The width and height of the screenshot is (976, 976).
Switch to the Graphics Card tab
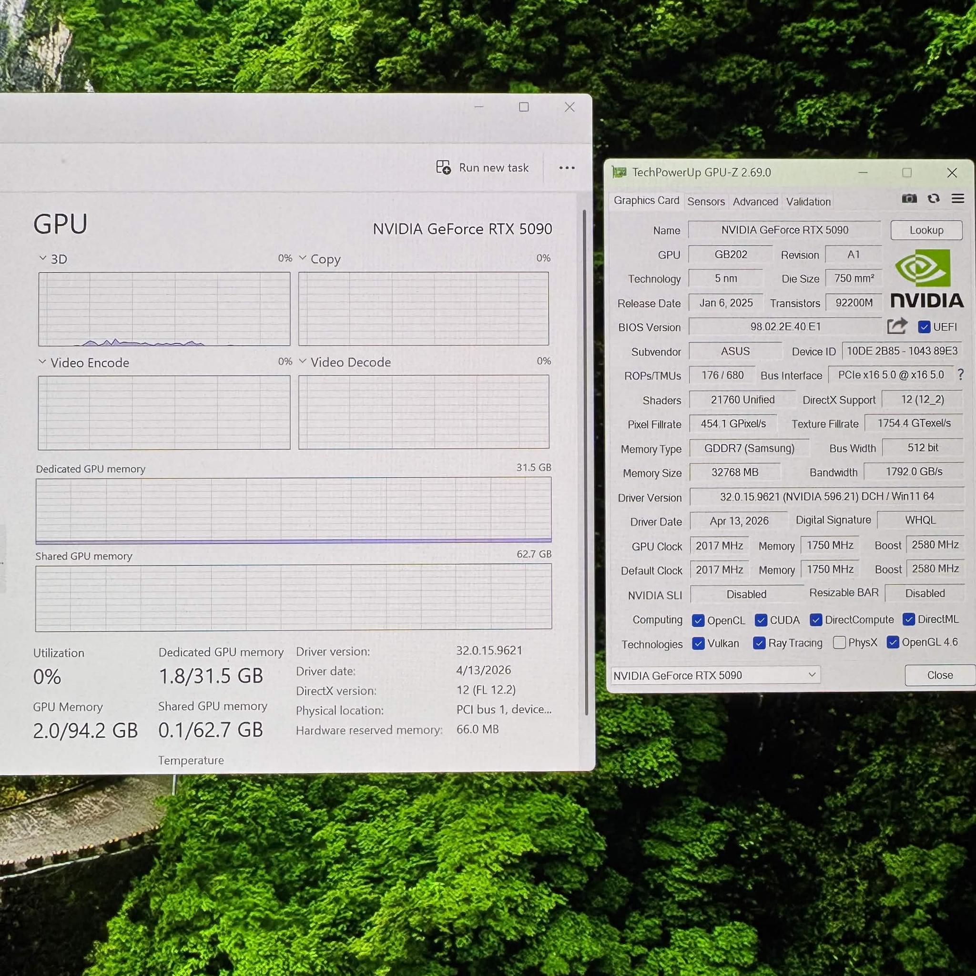point(646,201)
